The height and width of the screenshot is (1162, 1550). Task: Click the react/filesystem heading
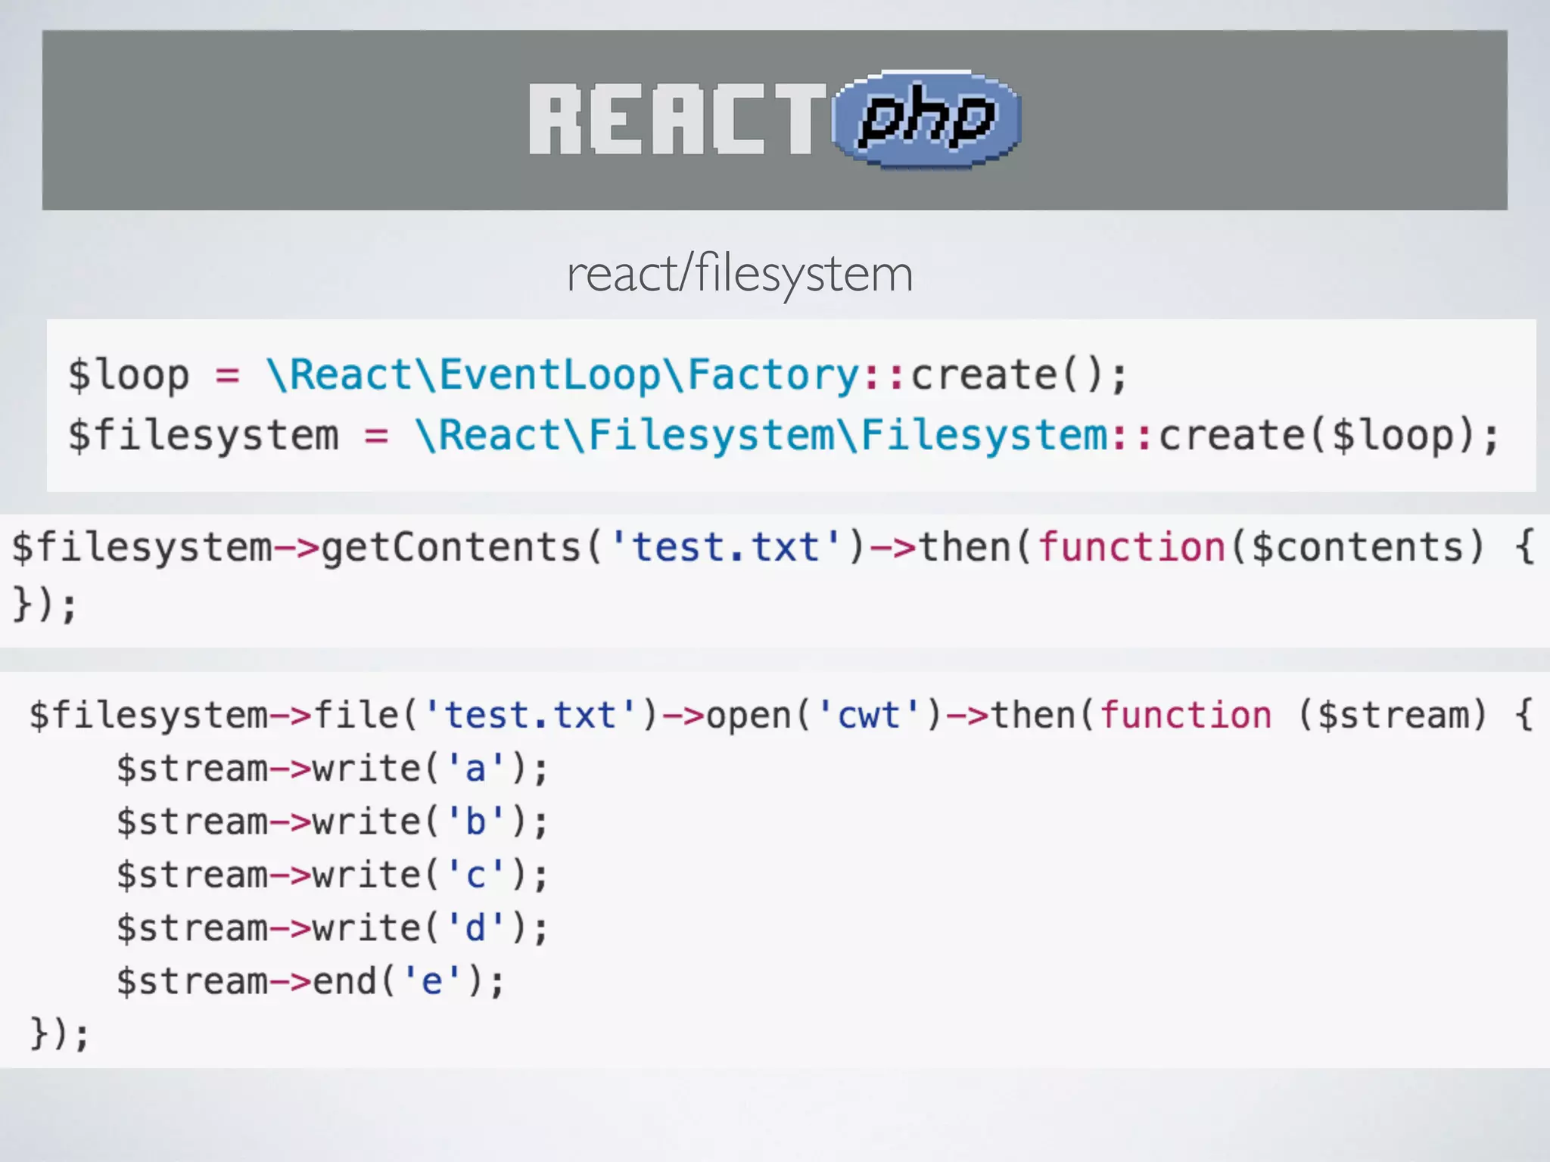click(739, 273)
